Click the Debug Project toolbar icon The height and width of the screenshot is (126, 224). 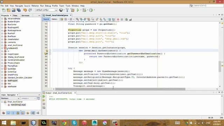[84, 10]
